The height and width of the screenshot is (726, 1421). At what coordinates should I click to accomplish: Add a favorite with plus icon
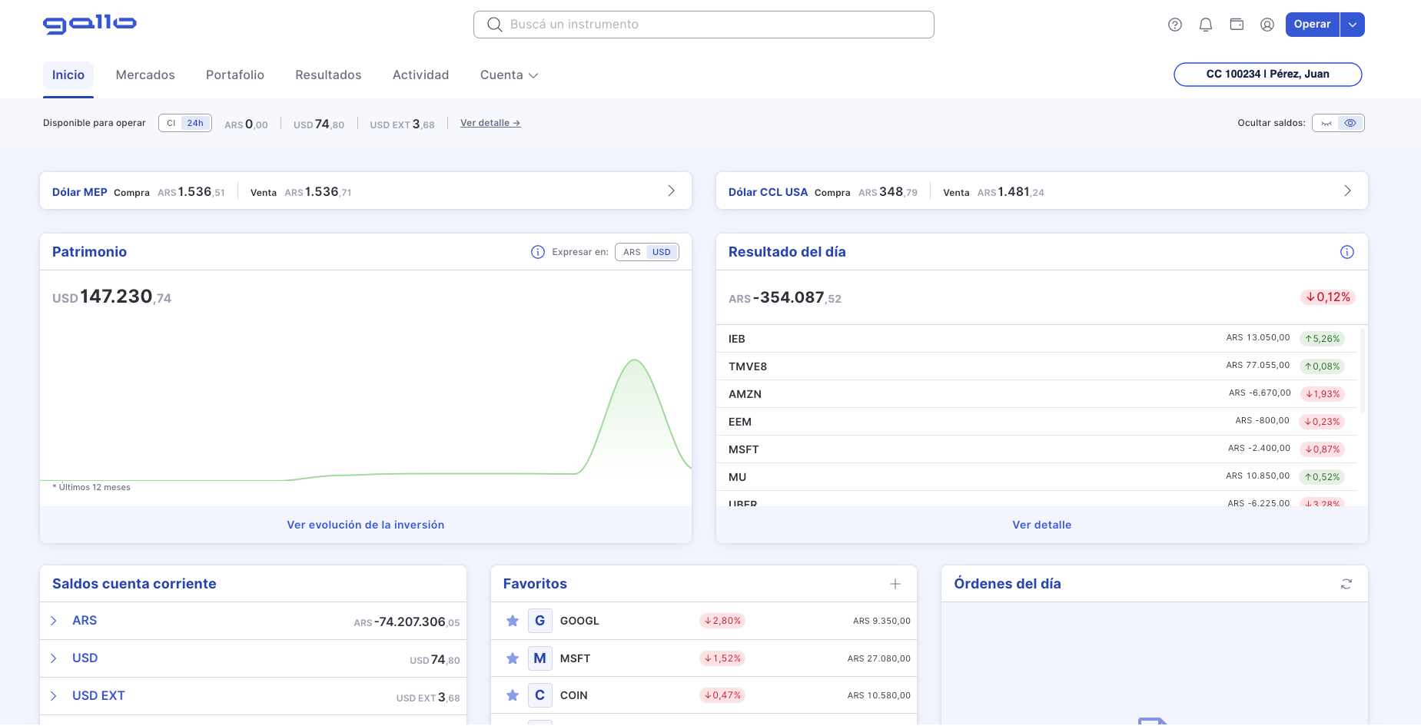pyautogui.click(x=895, y=584)
